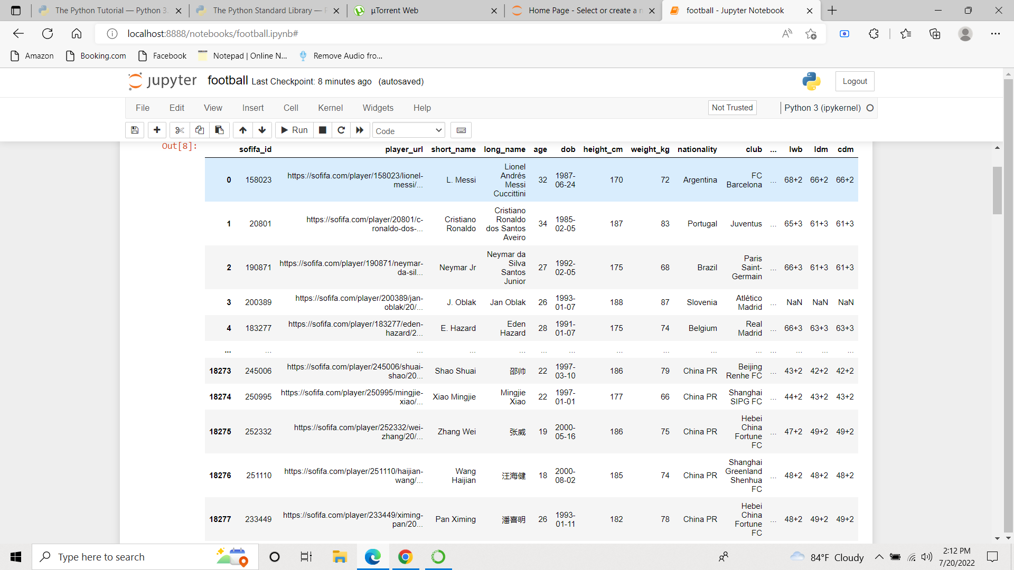
Task: Click the Logout button
Action: click(855, 81)
